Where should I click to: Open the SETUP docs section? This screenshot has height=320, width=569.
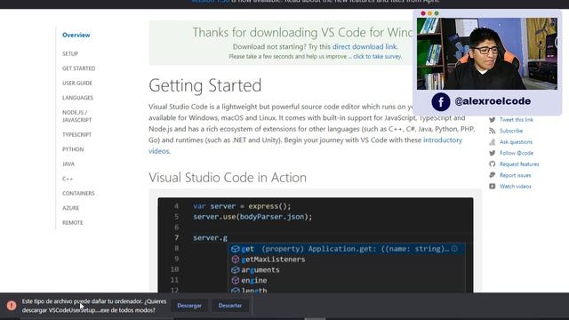(x=70, y=53)
